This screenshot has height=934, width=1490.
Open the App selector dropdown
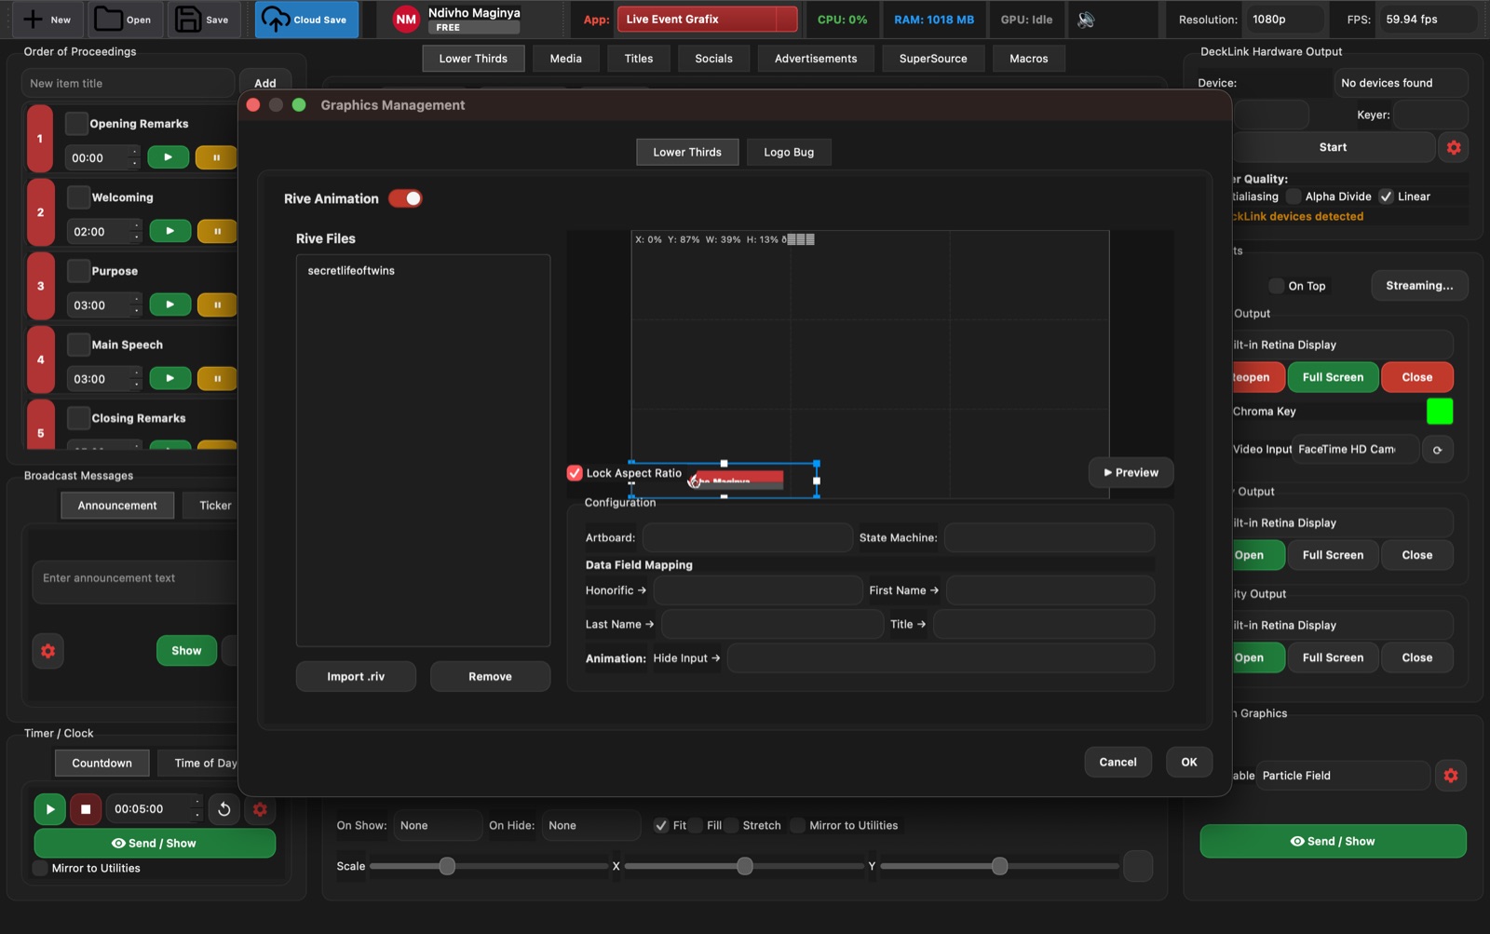click(x=707, y=20)
